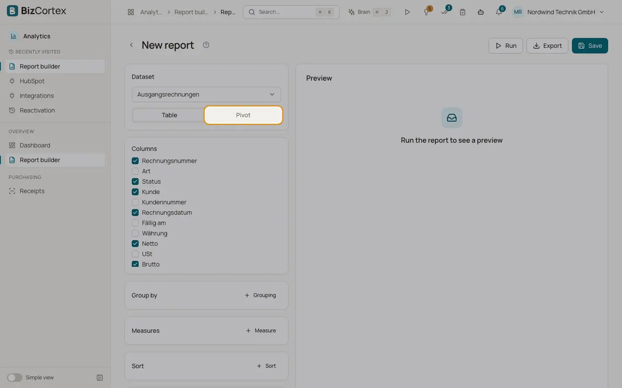Open the clipboard check icon

tap(463, 12)
